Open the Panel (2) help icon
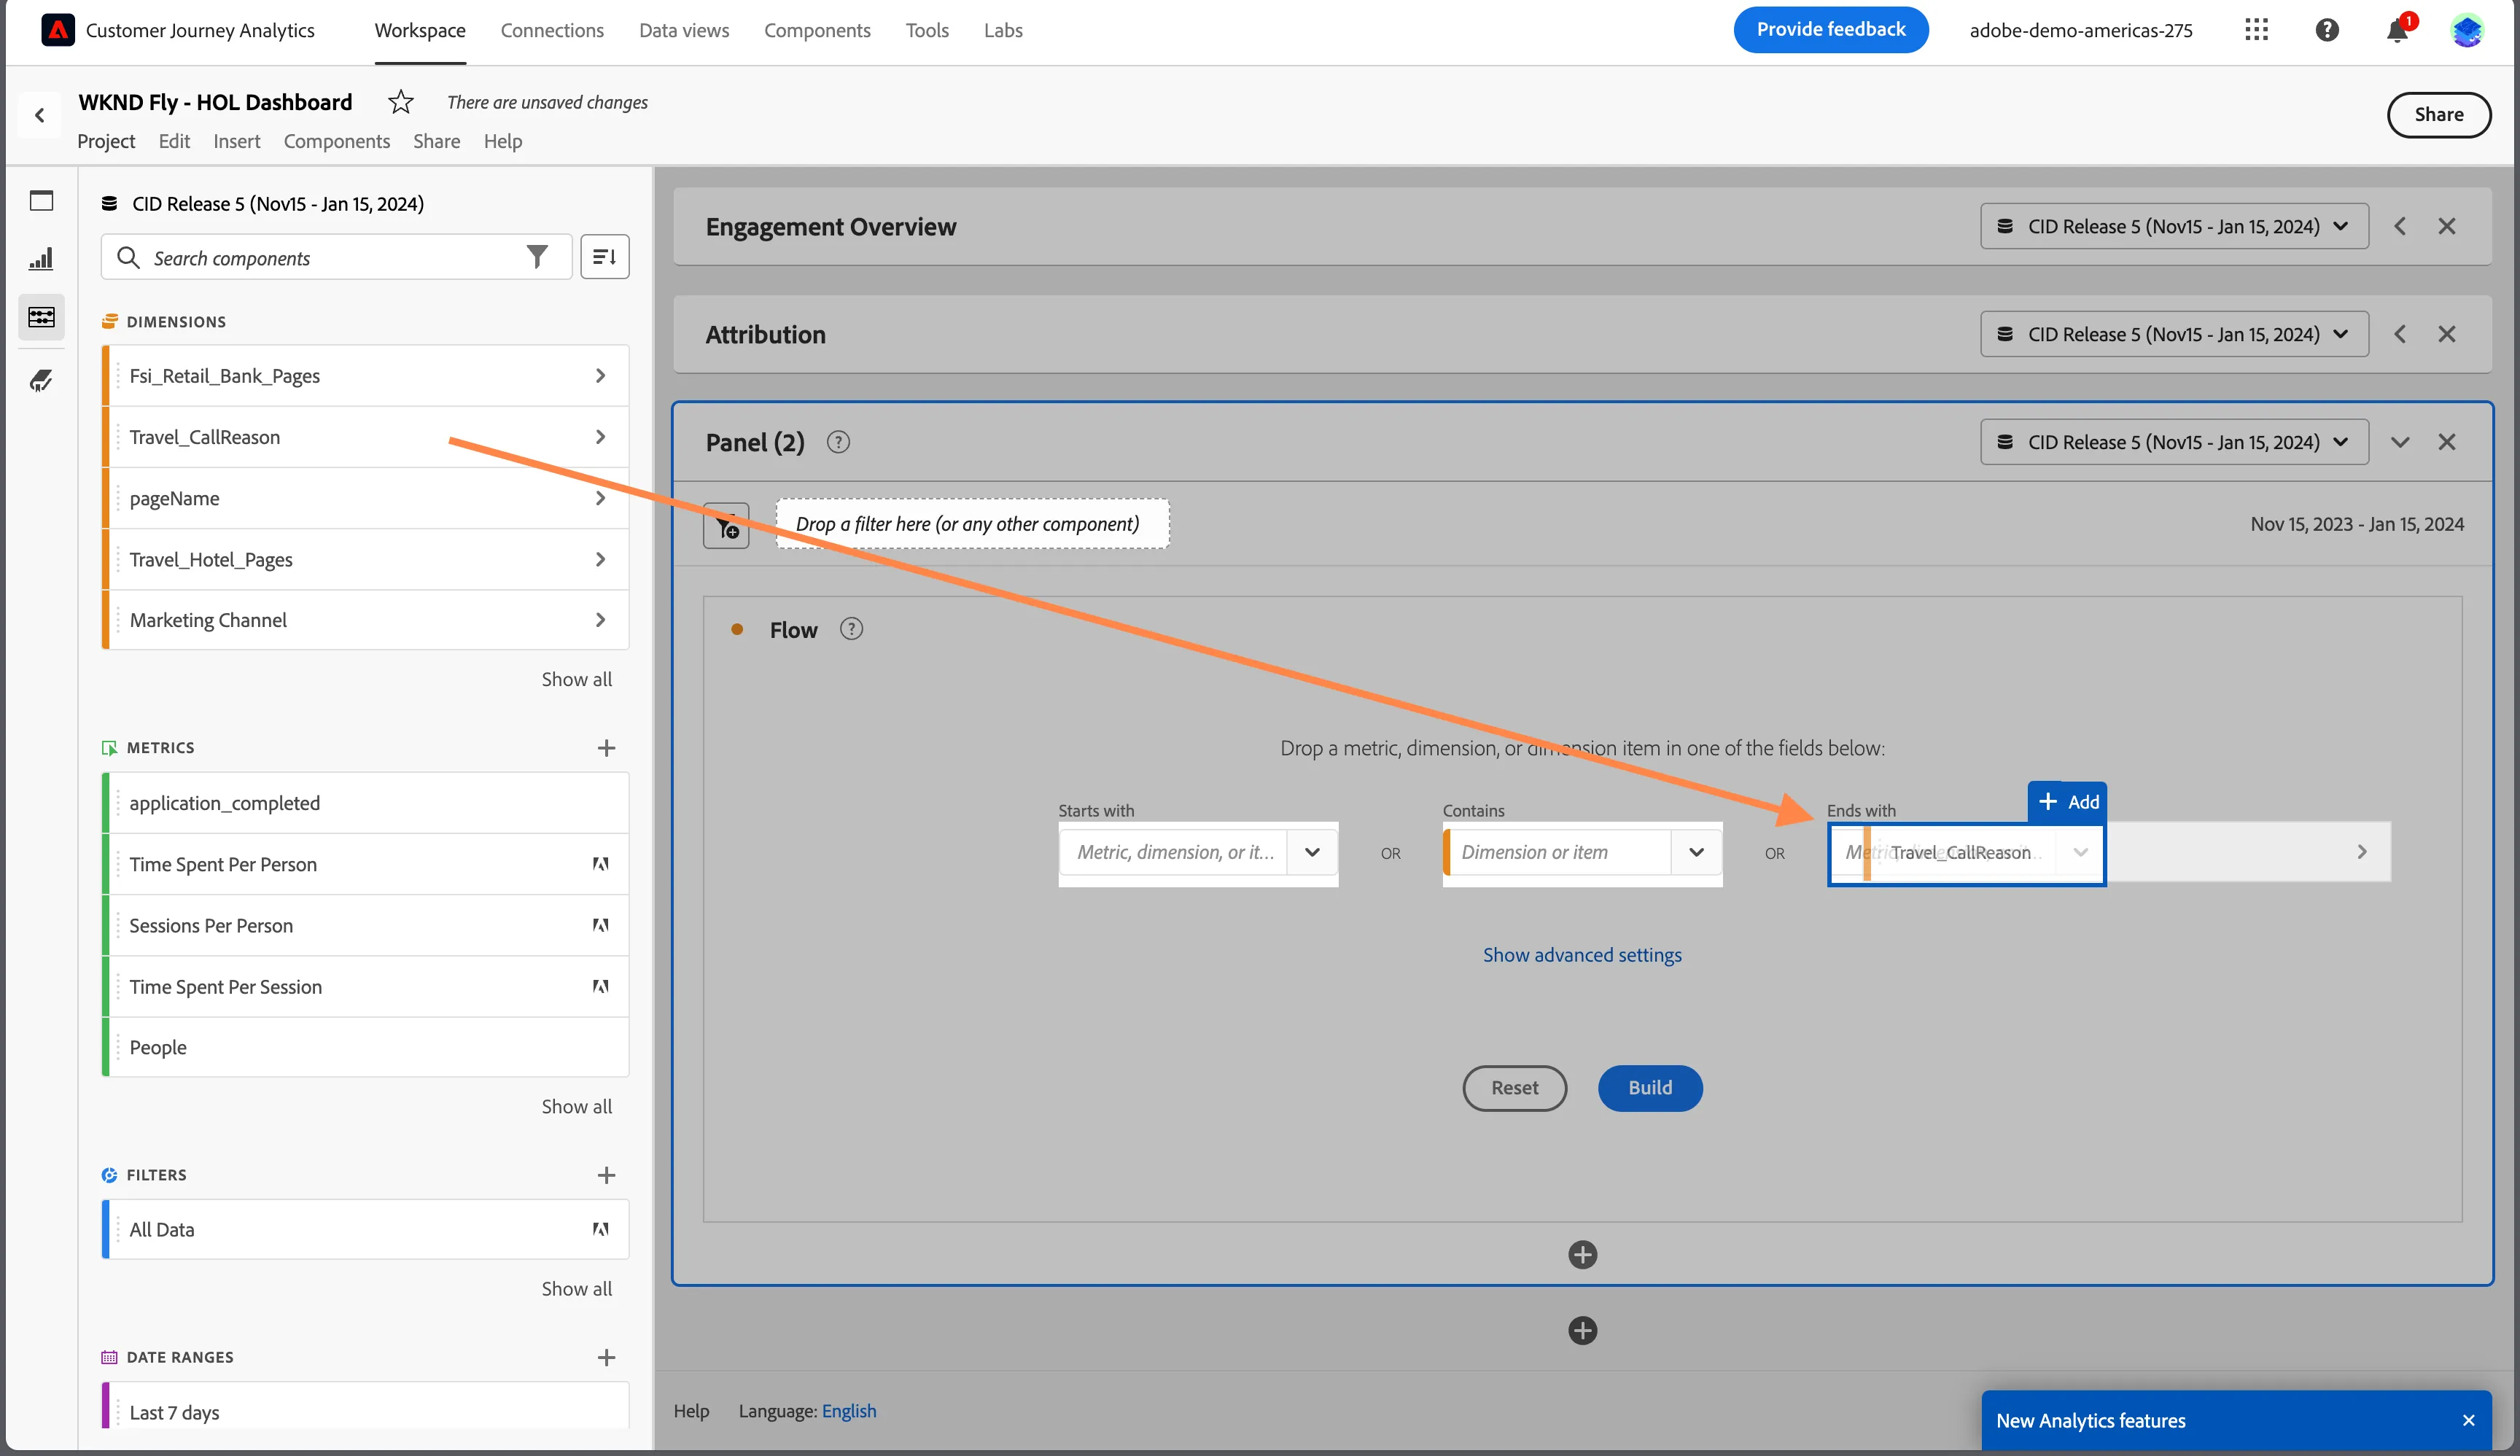Image resolution: width=2520 pixels, height=1456 pixels. pyautogui.click(x=839, y=442)
